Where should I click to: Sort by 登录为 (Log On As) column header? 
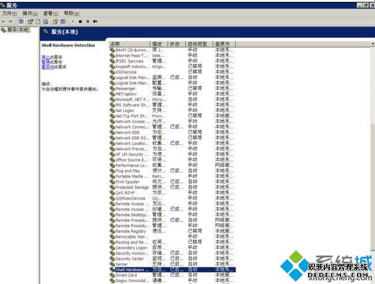pyautogui.click(x=225, y=44)
